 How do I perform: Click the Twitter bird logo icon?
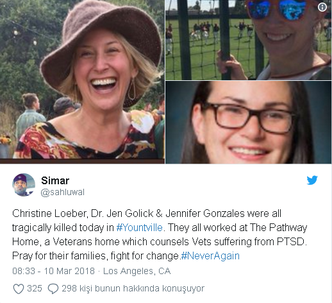point(312,180)
